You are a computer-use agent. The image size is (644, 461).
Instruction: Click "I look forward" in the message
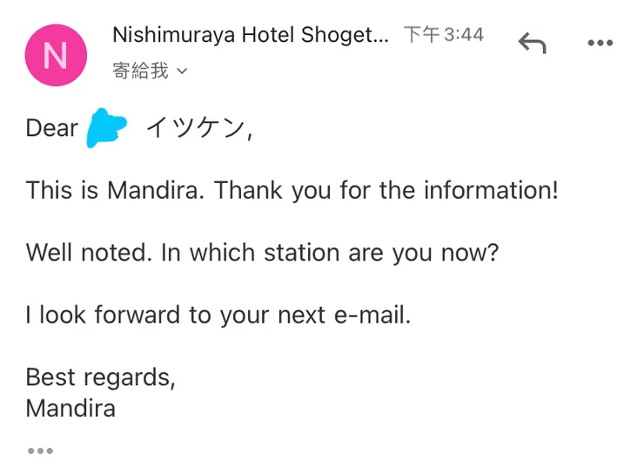[x=104, y=315]
